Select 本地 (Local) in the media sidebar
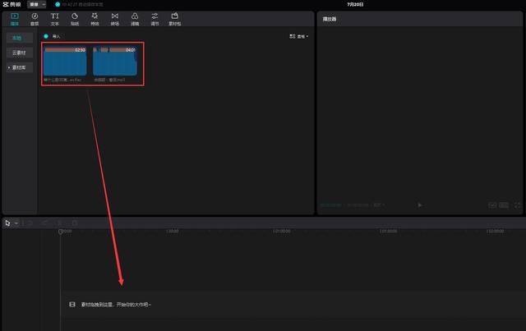 (20, 38)
